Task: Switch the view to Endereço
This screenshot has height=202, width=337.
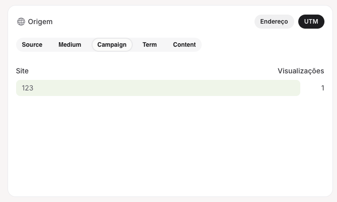Action: (x=274, y=22)
